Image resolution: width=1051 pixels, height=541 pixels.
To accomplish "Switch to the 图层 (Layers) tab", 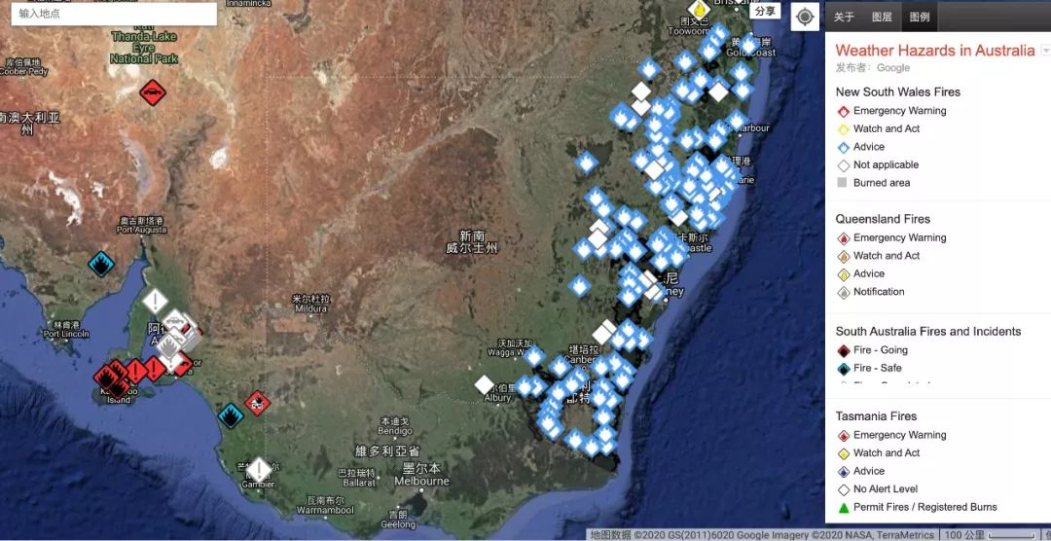I will click(882, 17).
